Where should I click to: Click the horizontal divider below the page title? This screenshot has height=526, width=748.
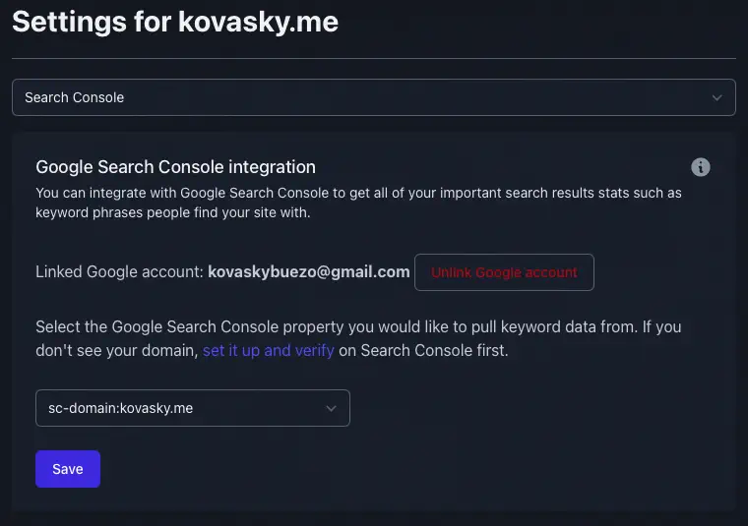pos(374,59)
